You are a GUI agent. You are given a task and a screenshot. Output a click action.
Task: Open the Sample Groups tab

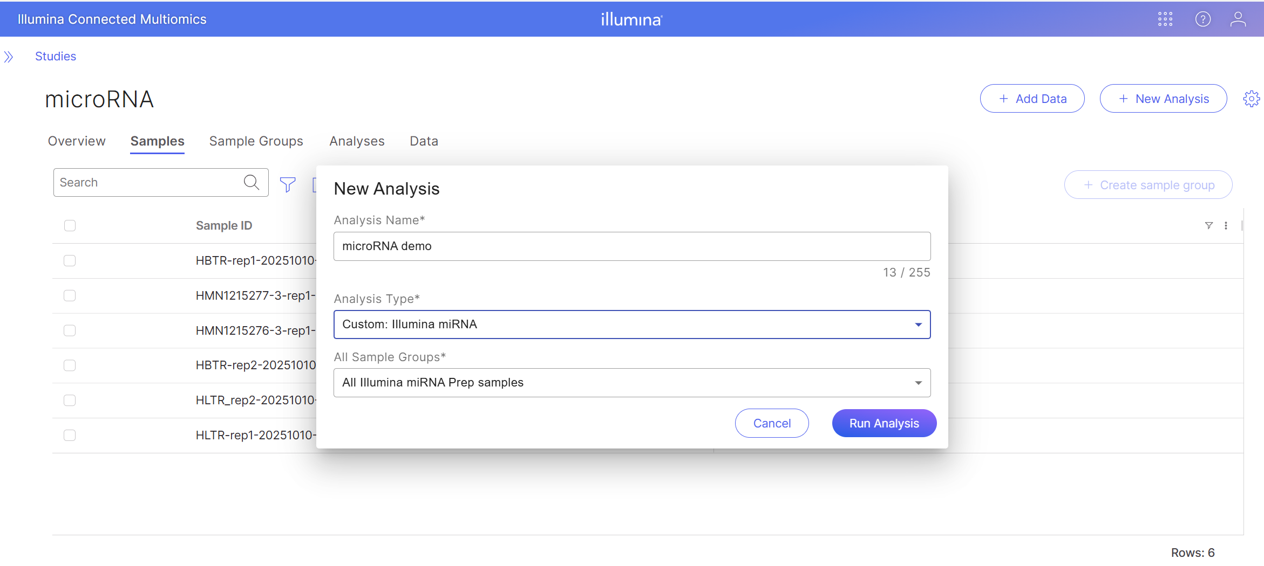[x=256, y=141]
